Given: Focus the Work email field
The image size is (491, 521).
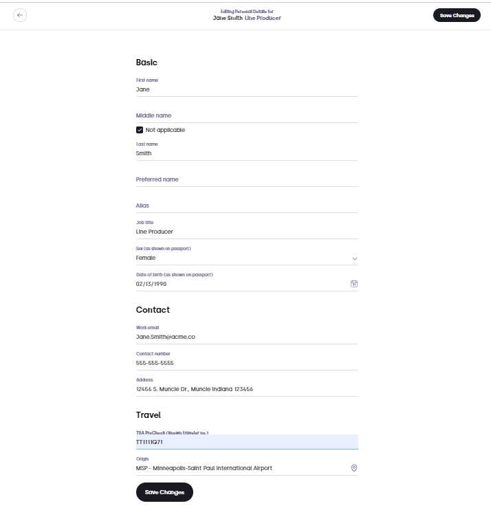Looking at the screenshot, I should click(247, 334).
